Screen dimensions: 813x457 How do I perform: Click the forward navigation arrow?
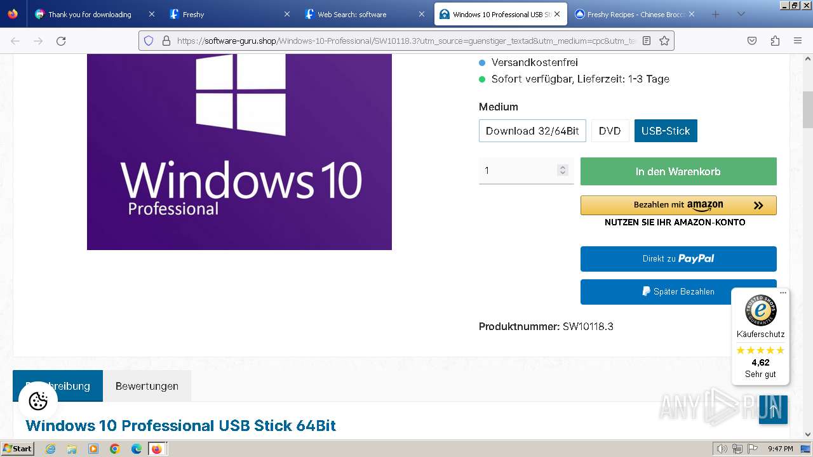[x=38, y=41]
